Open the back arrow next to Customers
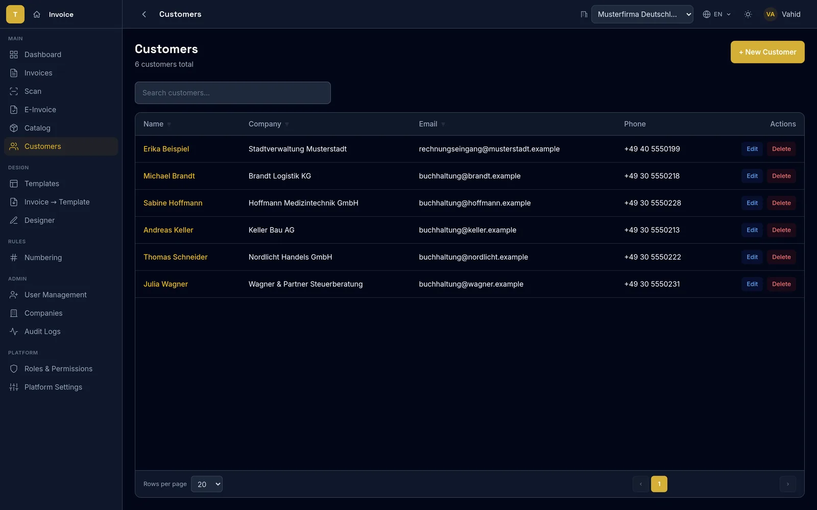 pos(144,14)
